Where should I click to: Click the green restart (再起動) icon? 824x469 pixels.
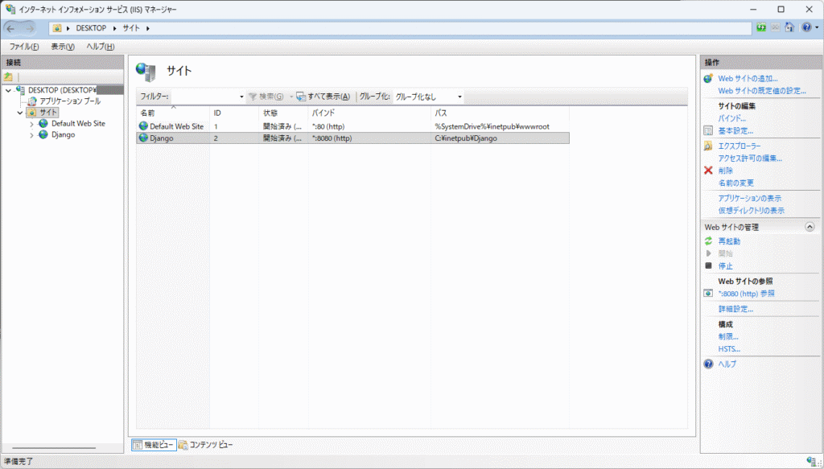coord(708,241)
